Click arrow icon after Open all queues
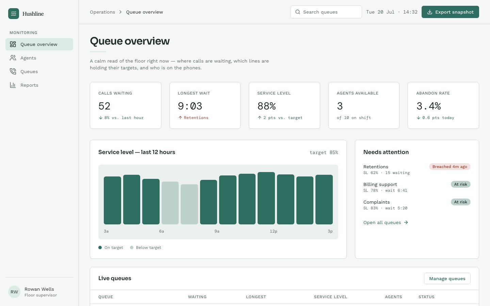Screen dimensions: 490x306 (x=406, y=222)
